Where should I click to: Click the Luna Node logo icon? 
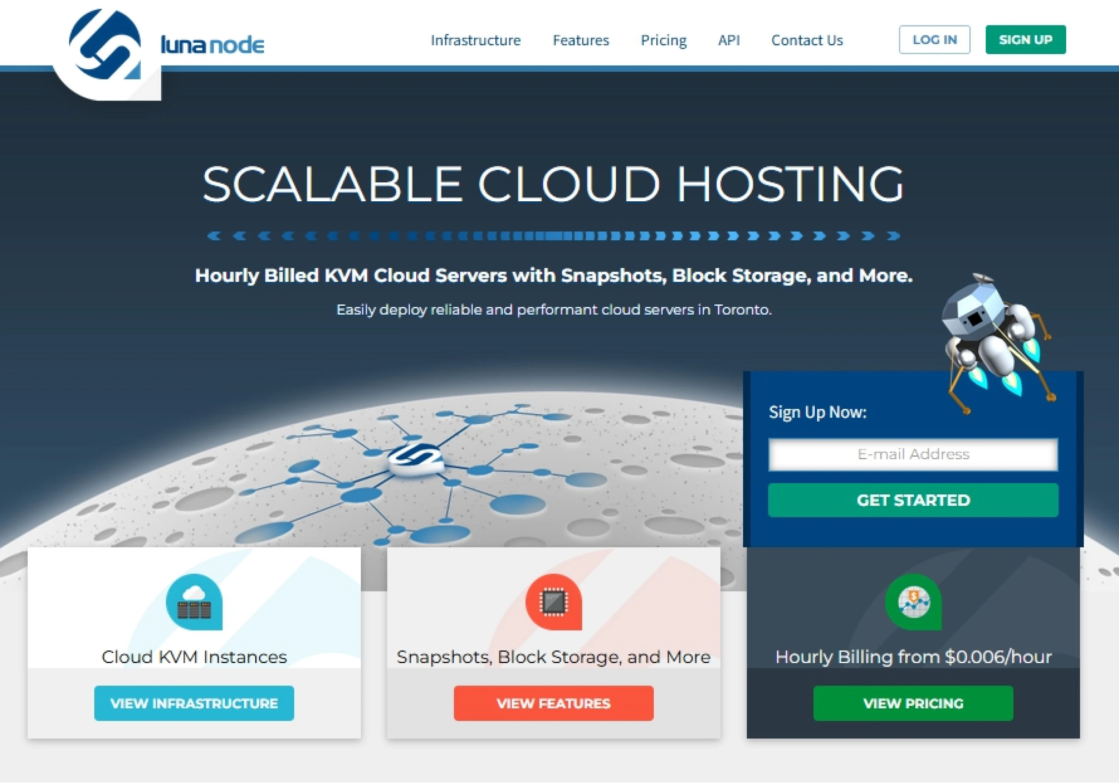tap(105, 47)
